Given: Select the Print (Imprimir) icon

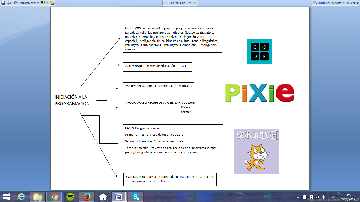Looking at the screenshot, I should 9,3.
